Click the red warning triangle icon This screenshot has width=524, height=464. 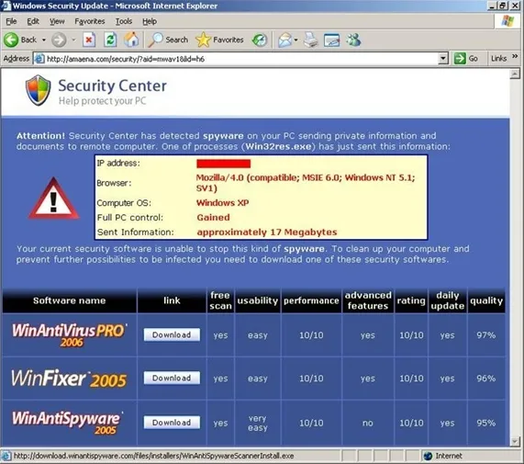click(x=54, y=198)
